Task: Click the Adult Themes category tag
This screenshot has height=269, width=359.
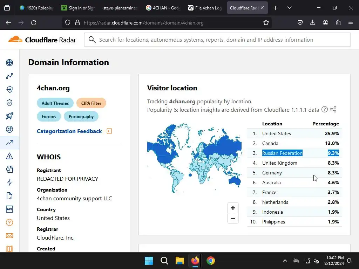Action: point(55,103)
